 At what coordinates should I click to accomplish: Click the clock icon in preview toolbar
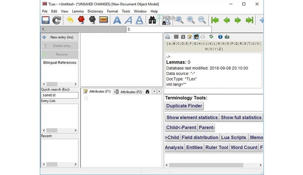tap(203, 37)
